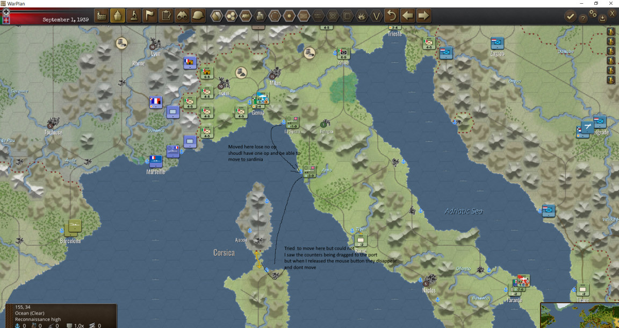Click the crosshair icon above the date
619x328 pixels.
6,12
